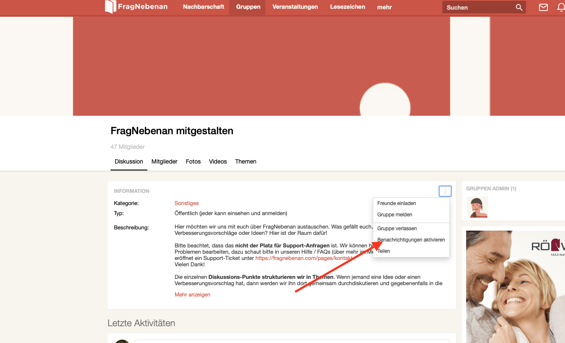Open the group admin avatar
The height and width of the screenshot is (343, 565).
[x=477, y=207]
